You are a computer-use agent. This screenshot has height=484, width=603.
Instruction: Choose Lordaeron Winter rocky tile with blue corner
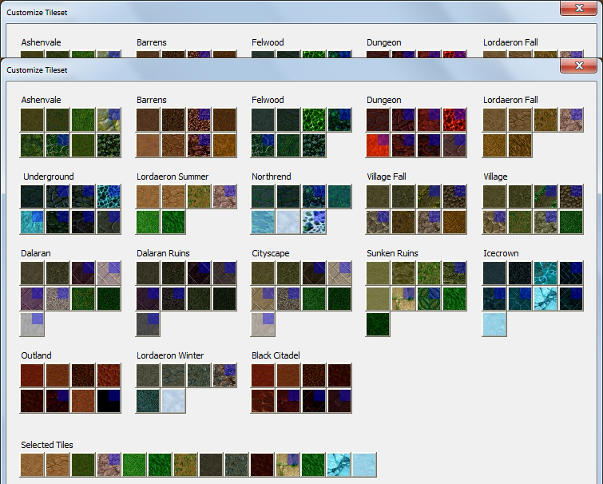224,375
